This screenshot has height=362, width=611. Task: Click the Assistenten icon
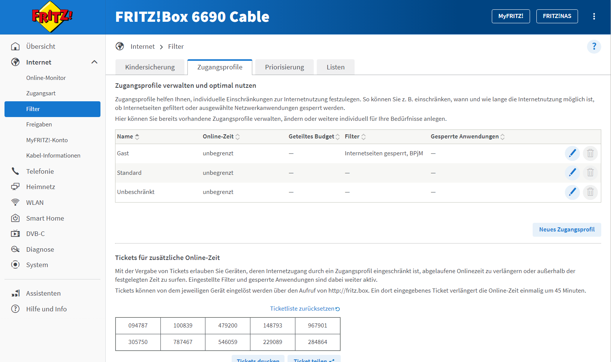pyautogui.click(x=15, y=293)
